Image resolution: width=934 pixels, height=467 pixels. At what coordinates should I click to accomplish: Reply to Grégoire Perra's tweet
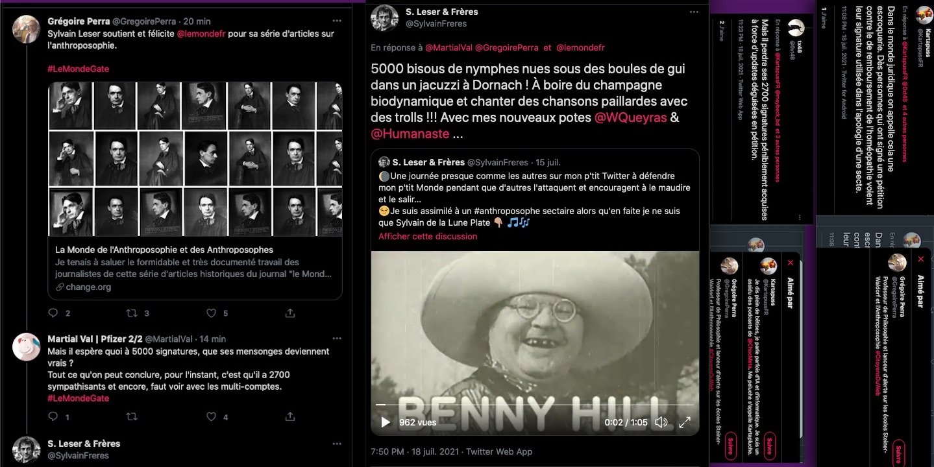[x=54, y=313]
